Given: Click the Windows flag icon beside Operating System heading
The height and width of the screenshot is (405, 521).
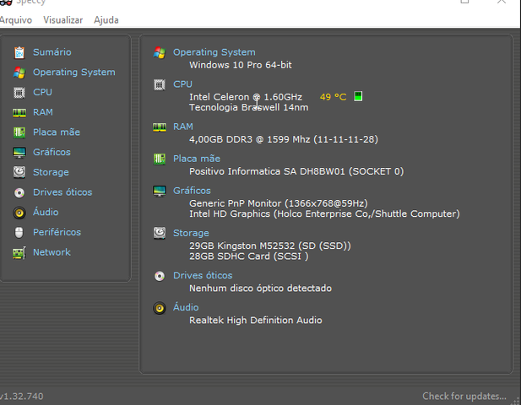Looking at the screenshot, I should click(160, 52).
